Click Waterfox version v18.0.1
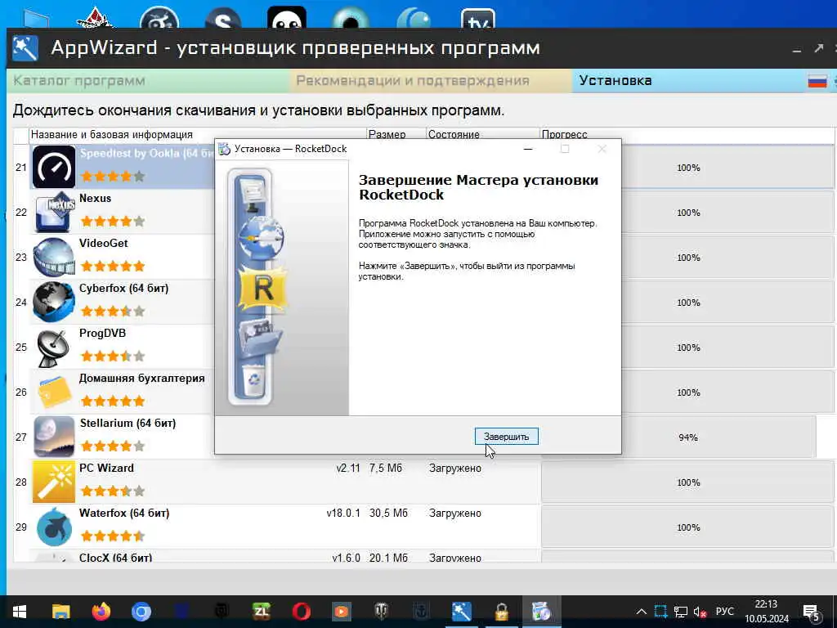The image size is (837, 628). 343,514
